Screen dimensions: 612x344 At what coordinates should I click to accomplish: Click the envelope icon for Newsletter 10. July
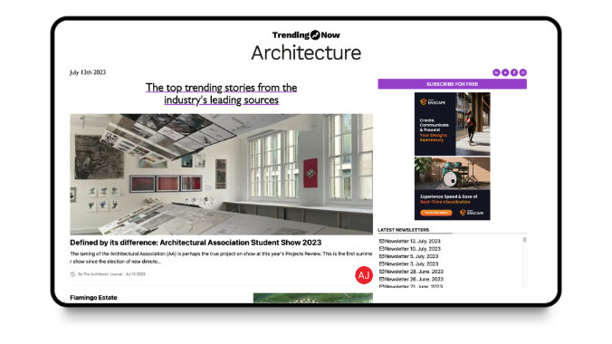click(x=382, y=249)
